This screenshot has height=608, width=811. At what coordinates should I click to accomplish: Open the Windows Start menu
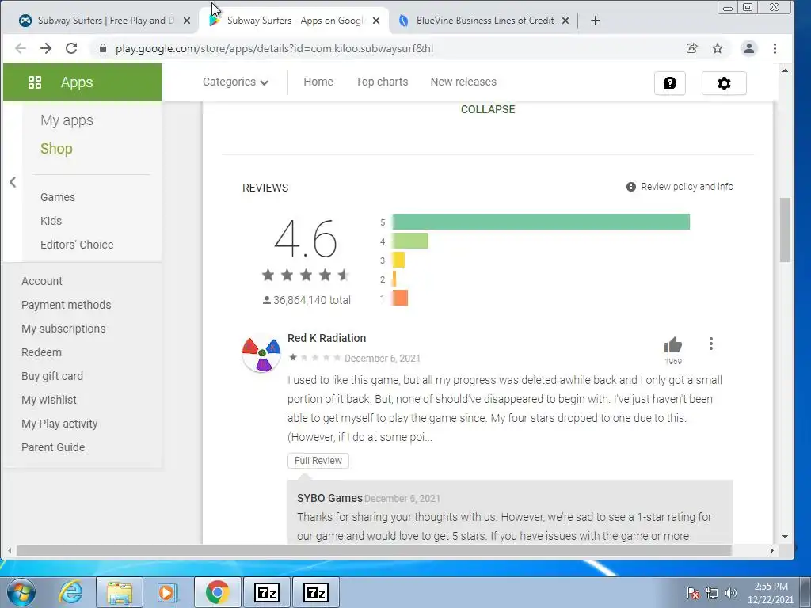coord(21,592)
